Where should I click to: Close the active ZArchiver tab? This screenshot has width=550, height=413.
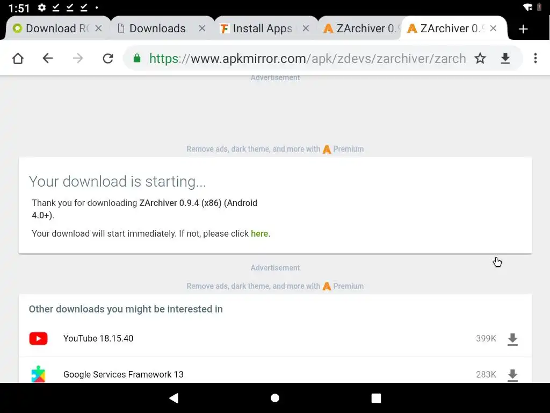[493, 28]
